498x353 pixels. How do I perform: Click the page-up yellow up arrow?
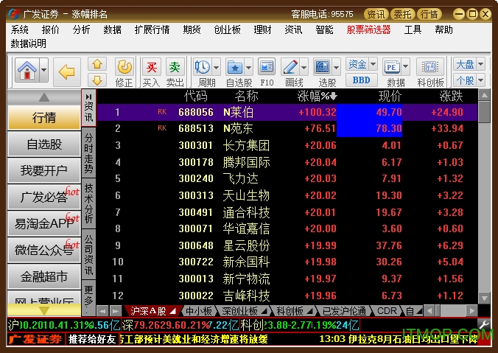97,64
